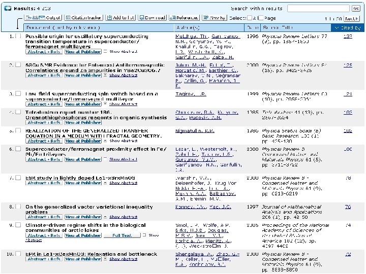Open cited-by count 76 for result 8

pyautogui.click(x=348, y=207)
